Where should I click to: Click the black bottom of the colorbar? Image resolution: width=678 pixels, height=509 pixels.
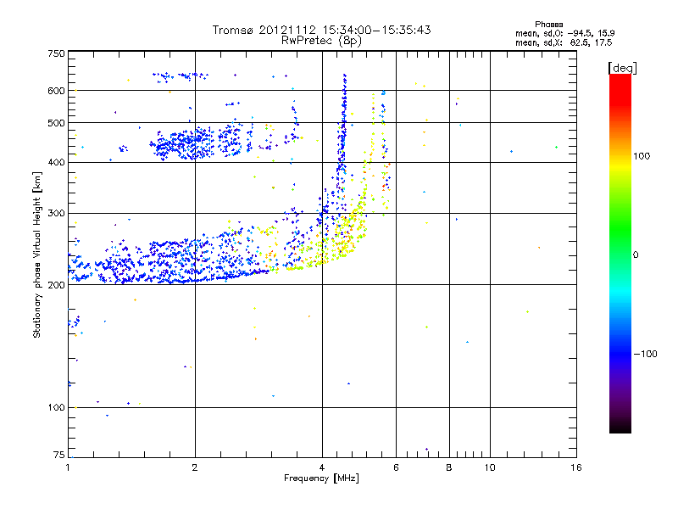620,427
